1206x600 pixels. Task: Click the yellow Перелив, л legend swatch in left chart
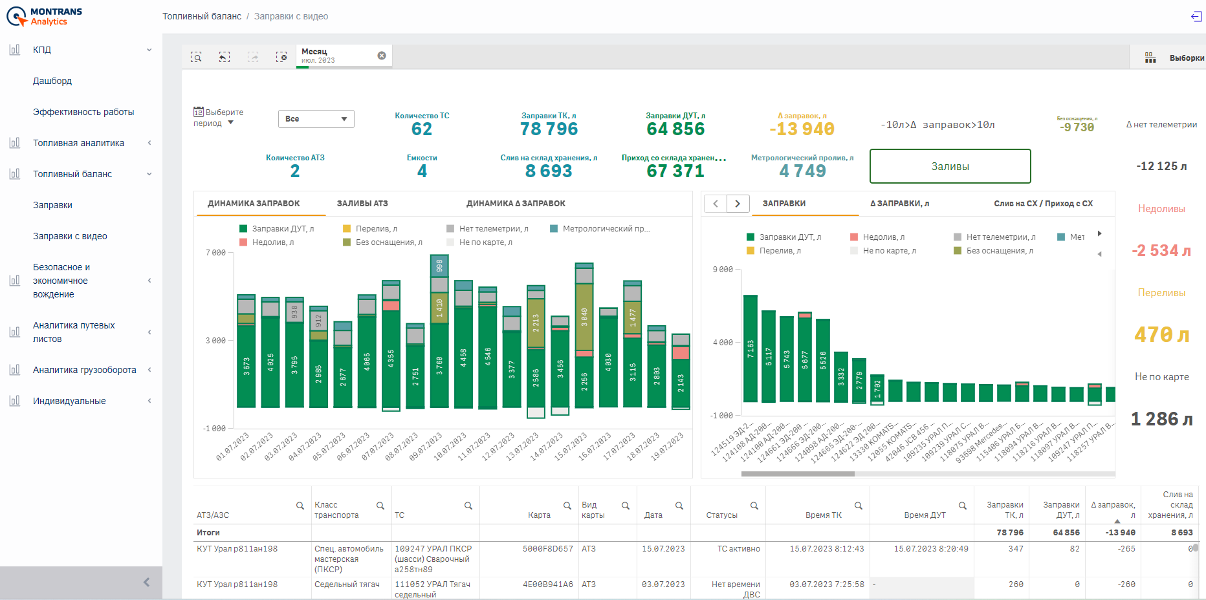click(x=347, y=228)
